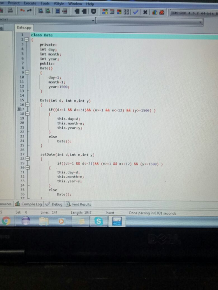The image size is (218, 290).
Task: Click the blue Goto function icon
Action: click(58, 11)
